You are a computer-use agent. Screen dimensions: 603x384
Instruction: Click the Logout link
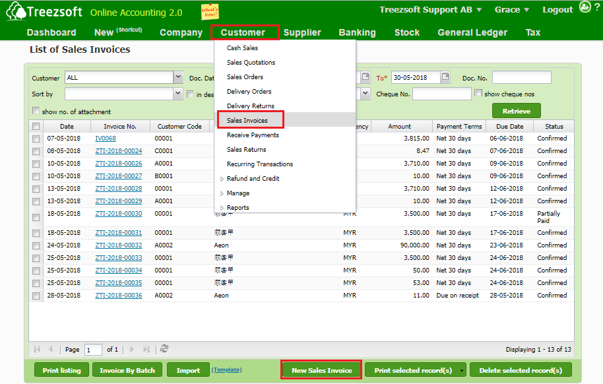tap(557, 10)
